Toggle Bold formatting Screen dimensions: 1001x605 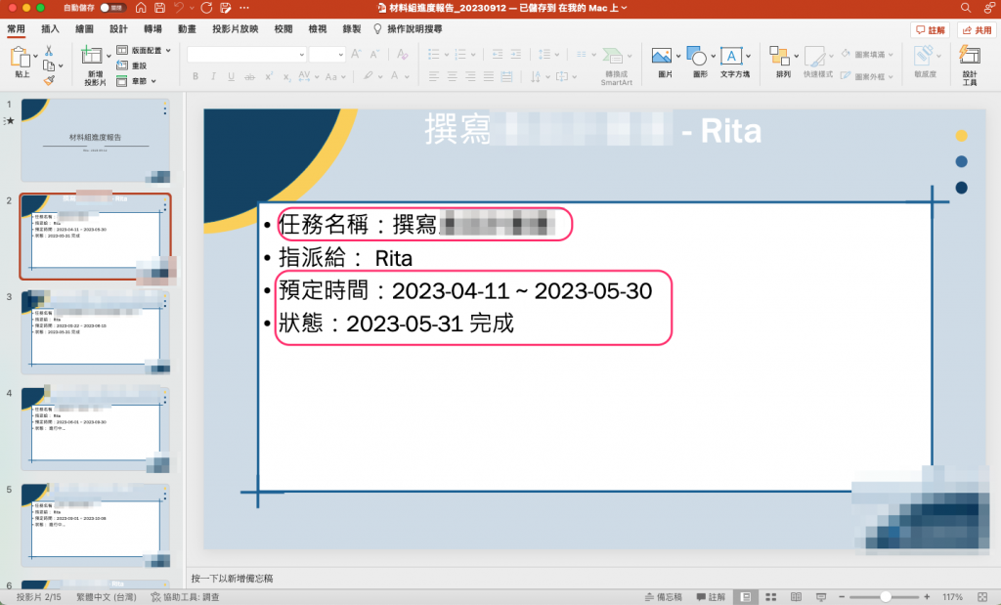196,76
